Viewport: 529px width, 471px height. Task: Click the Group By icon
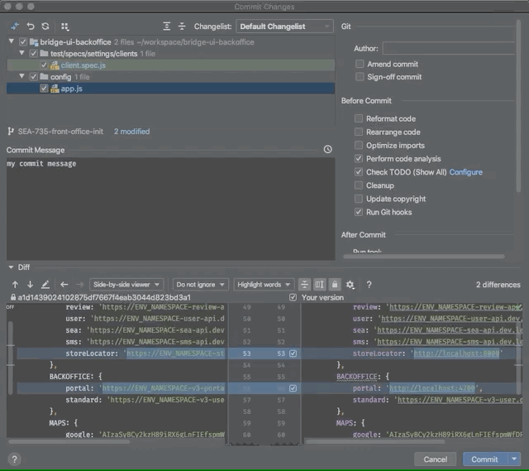[65, 26]
